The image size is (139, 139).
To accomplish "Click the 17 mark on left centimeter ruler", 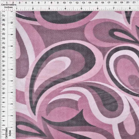I will coord(4,61).
